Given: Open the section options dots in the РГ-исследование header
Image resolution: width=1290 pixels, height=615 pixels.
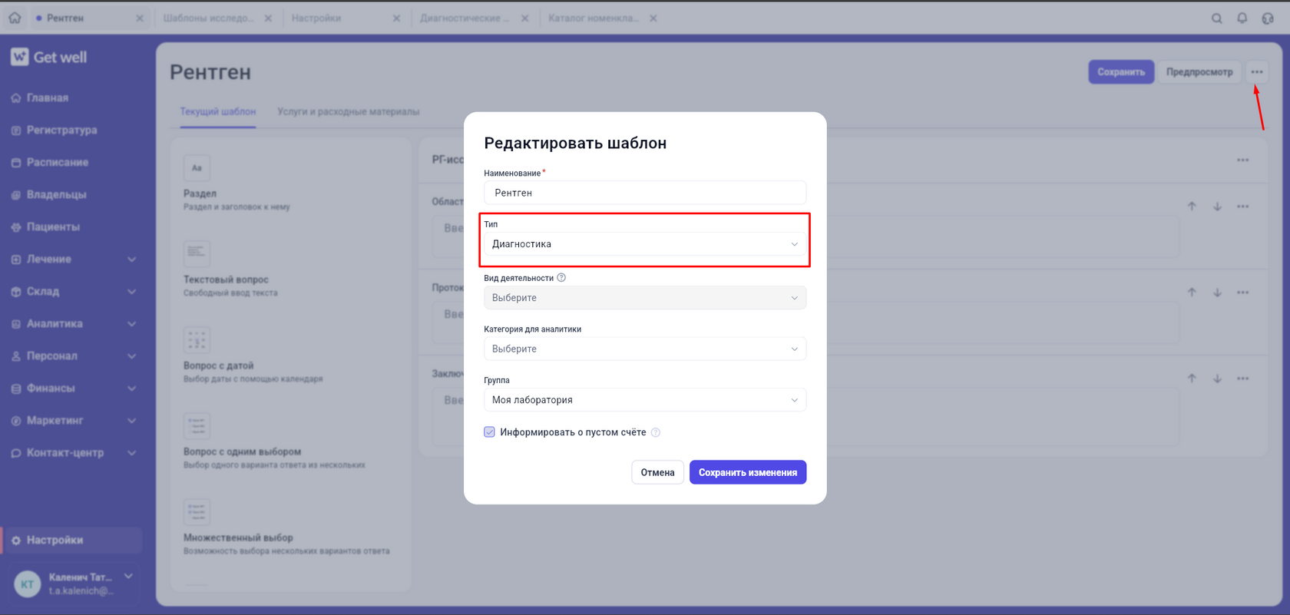Looking at the screenshot, I should [1242, 160].
